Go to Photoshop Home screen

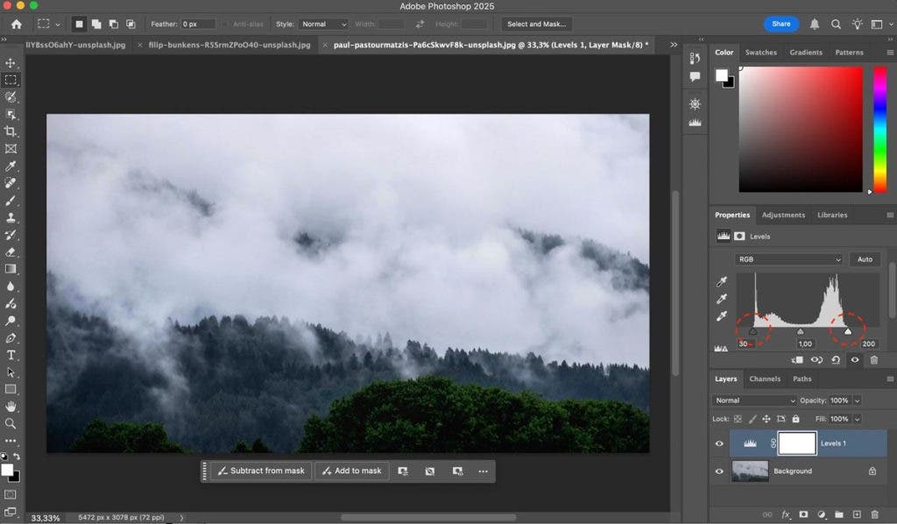click(x=17, y=24)
